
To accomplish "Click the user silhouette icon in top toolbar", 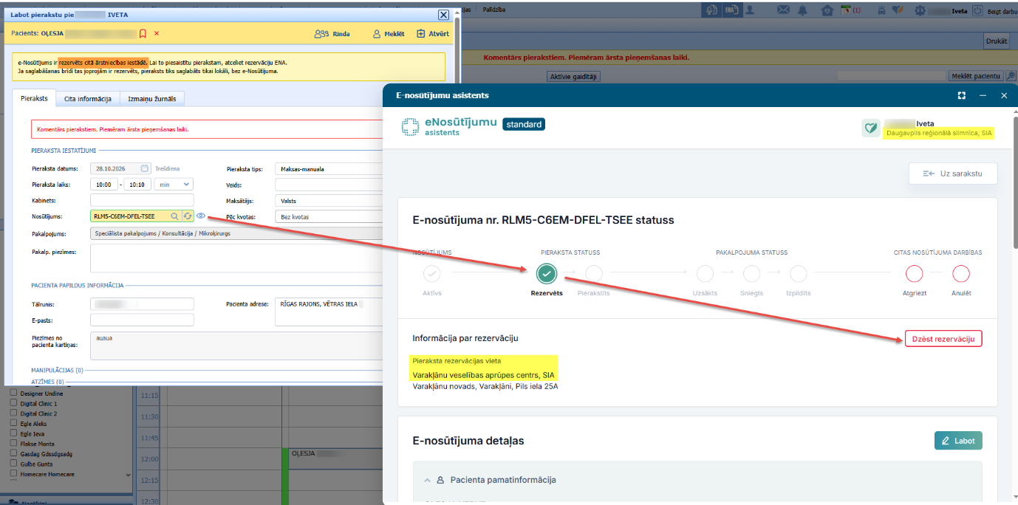I will coord(750,10).
